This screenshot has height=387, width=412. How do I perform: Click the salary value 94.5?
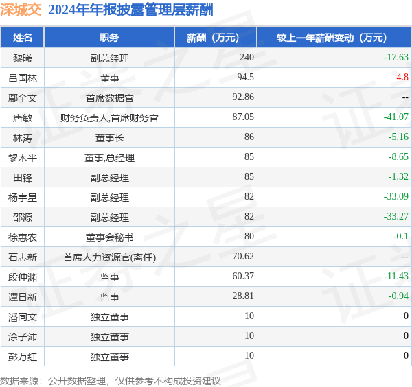[x=245, y=77]
